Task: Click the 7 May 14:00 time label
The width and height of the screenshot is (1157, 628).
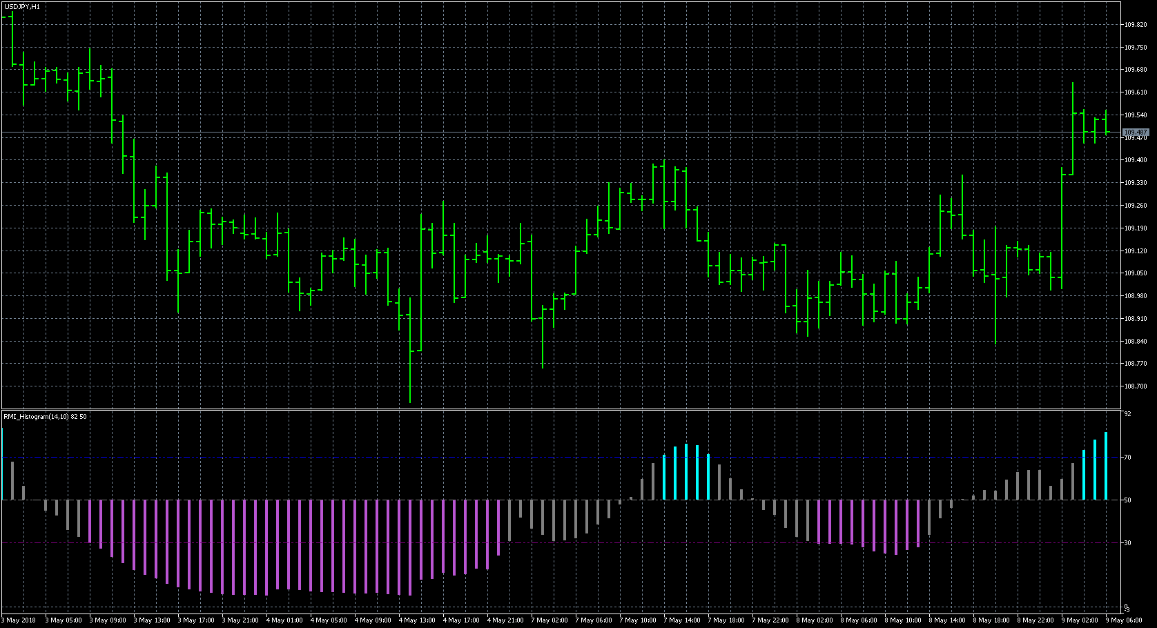Action: [683, 620]
